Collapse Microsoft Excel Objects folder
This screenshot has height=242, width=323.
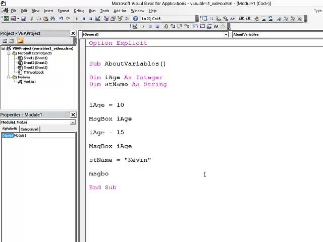pos(9,53)
